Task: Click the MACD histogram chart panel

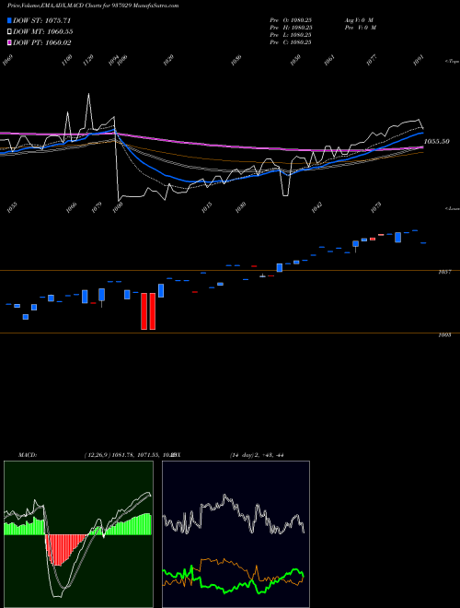Action: tap(78, 534)
